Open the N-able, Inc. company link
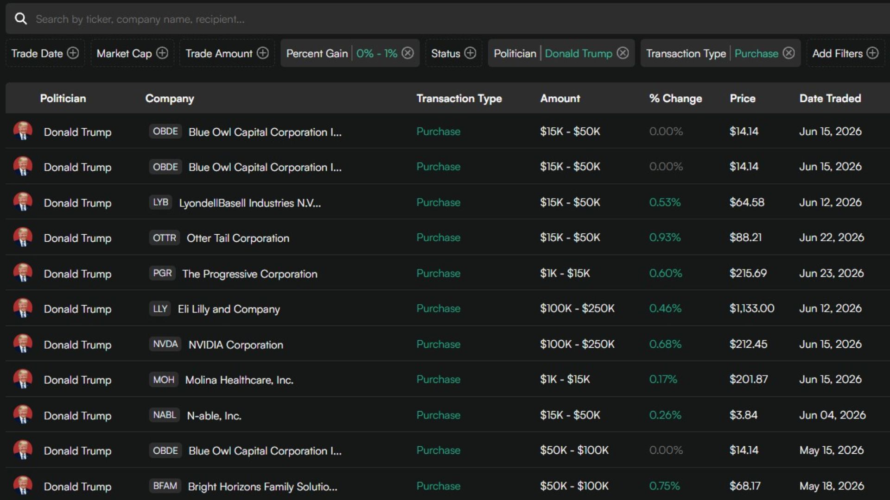This screenshot has width=890, height=500. coord(214,415)
